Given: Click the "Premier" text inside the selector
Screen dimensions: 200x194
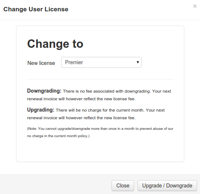Looking at the screenshot, I should tap(74, 62).
